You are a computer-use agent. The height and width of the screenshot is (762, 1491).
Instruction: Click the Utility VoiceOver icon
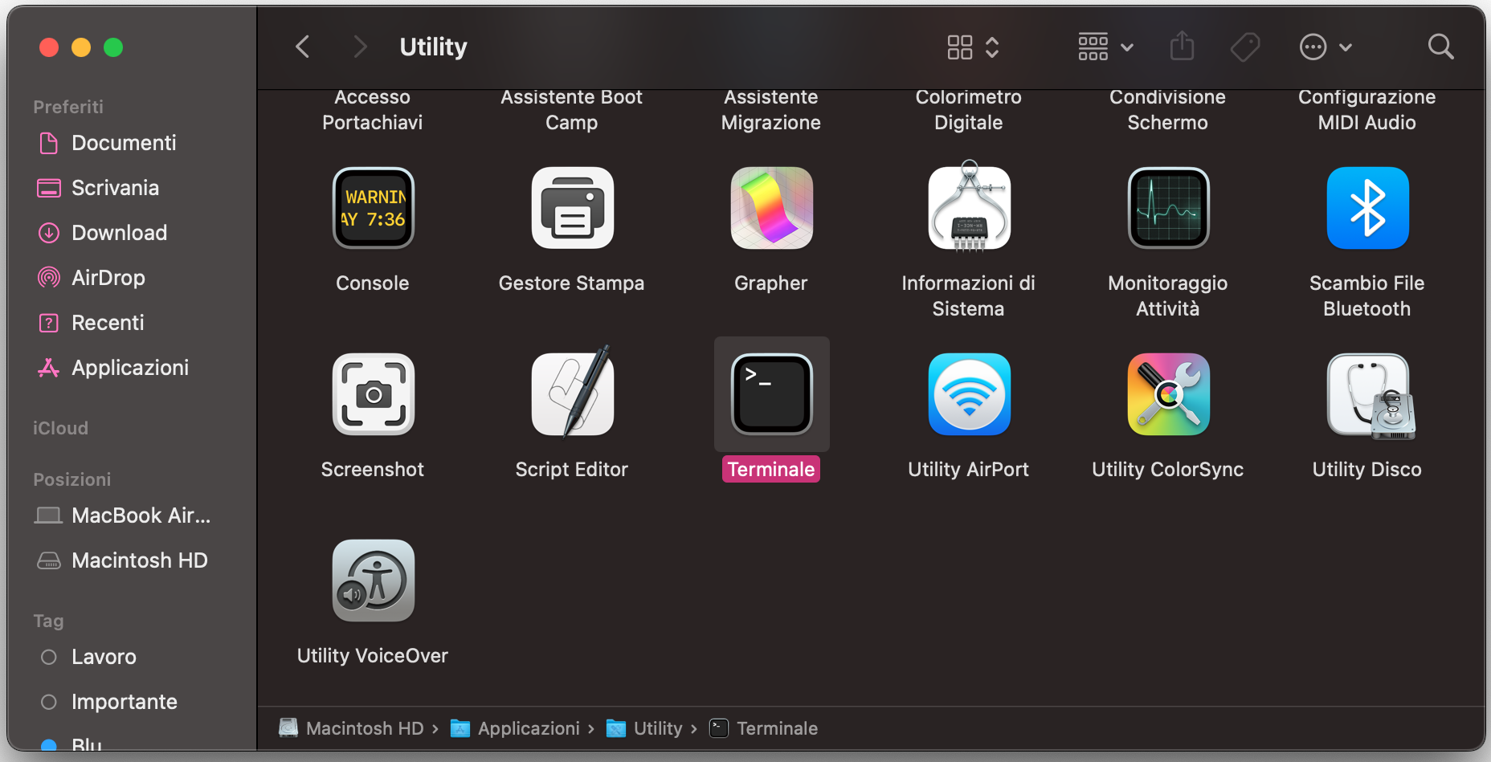click(373, 581)
